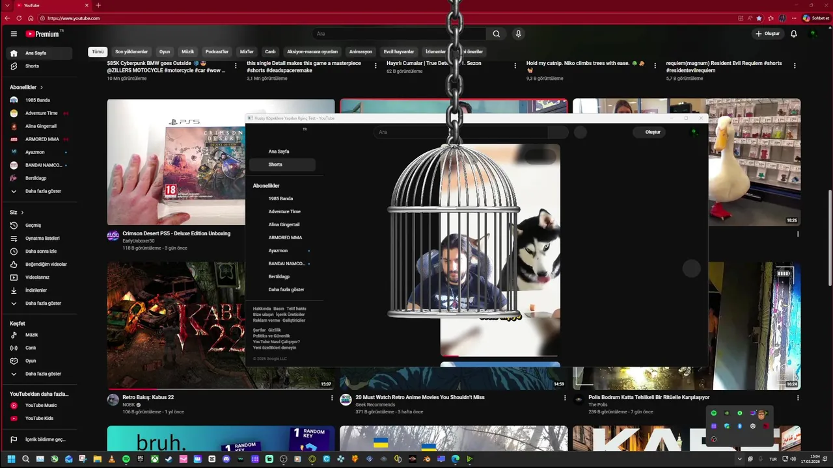Click Bluetooth icon in tray overflow

tap(740, 426)
